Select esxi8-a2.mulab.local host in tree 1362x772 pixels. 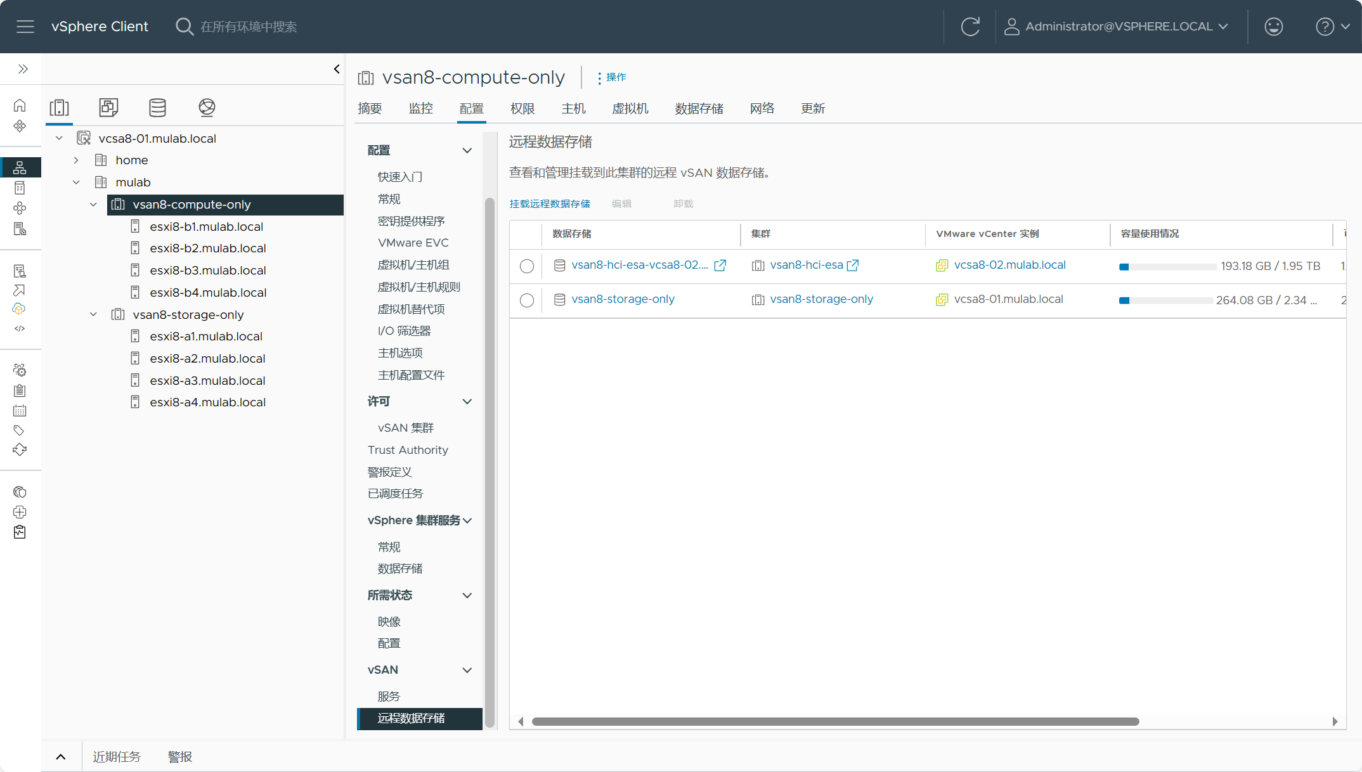208,359
